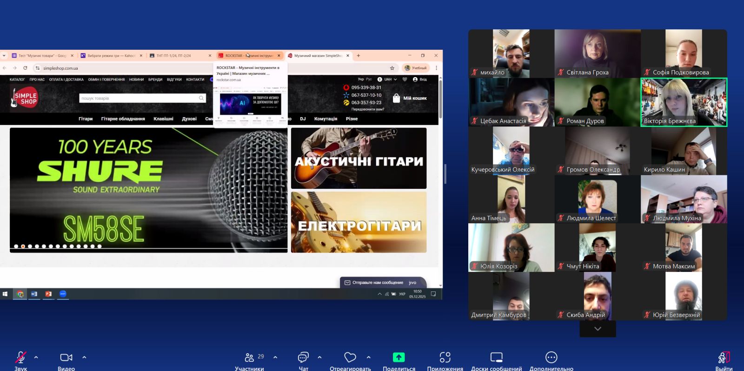
Task: Open the Participants panel icon
Action: [x=250, y=357]
